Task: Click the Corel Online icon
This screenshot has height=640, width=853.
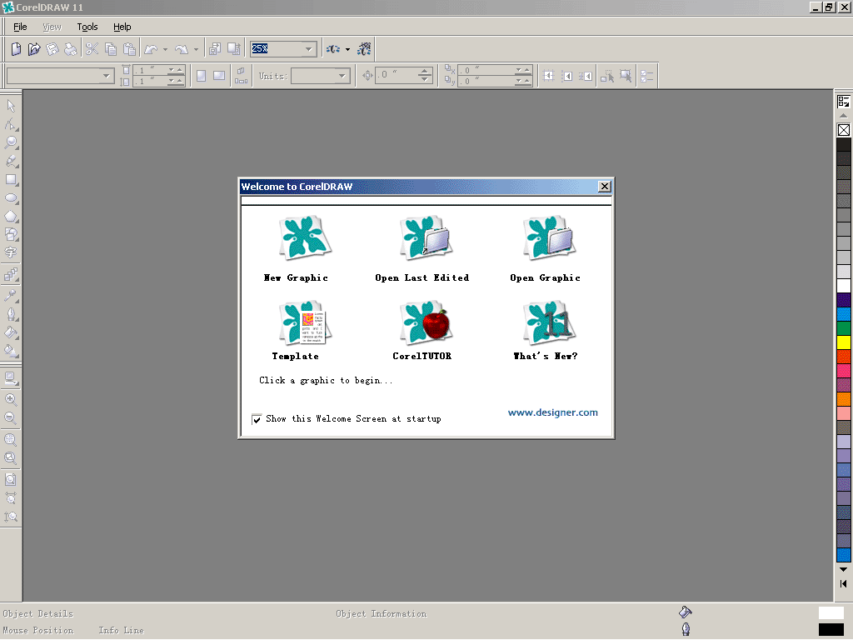Action: click(x=364, y=49)
